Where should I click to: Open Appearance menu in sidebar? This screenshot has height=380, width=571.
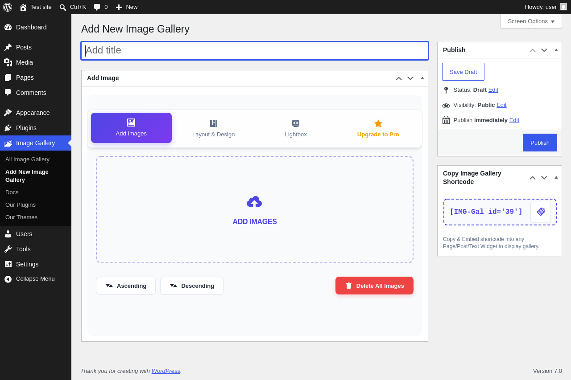pos(36,113)
